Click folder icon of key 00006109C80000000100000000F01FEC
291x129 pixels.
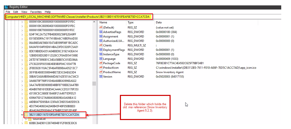pyautogui.click(x=26, y=22)
